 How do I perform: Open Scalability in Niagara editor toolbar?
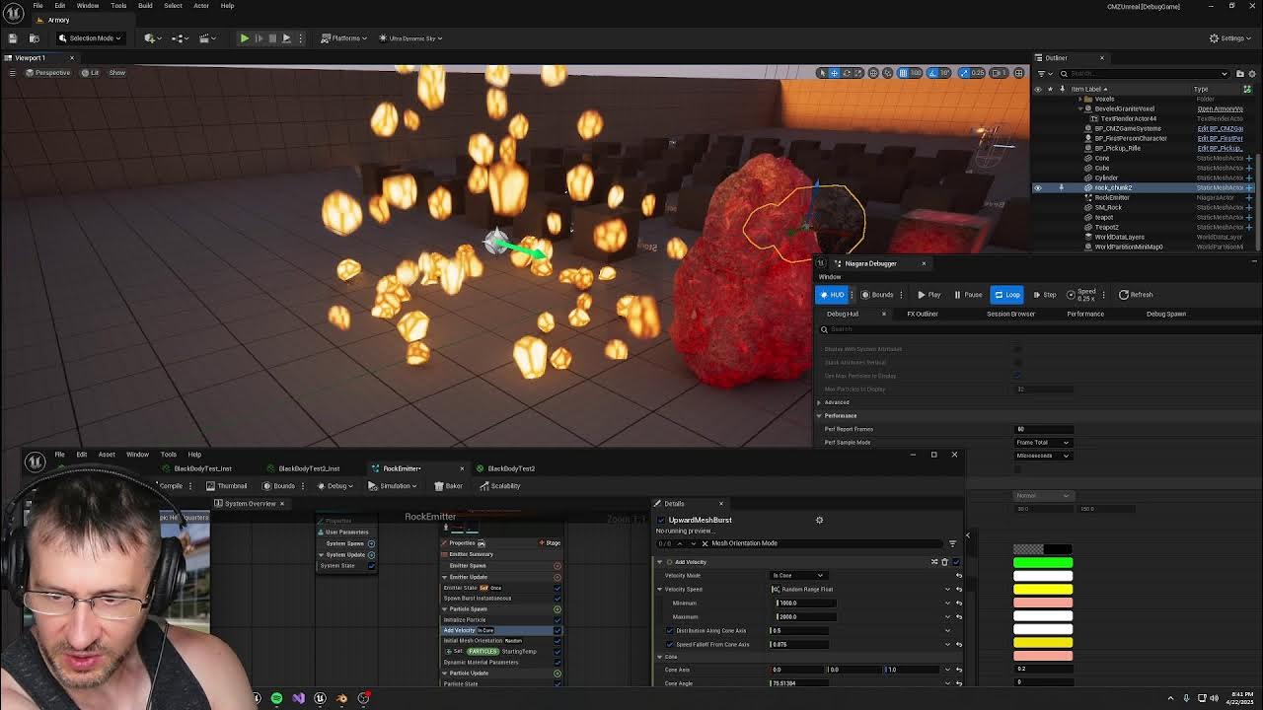click(499, 486)
